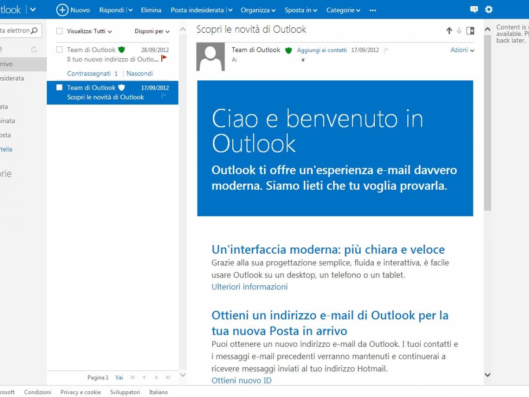Expand recipient details double chevron
The image size is (529, 397).
(303, 60)
